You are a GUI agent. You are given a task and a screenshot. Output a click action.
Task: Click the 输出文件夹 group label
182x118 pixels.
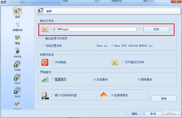click(x=47, y=21)
